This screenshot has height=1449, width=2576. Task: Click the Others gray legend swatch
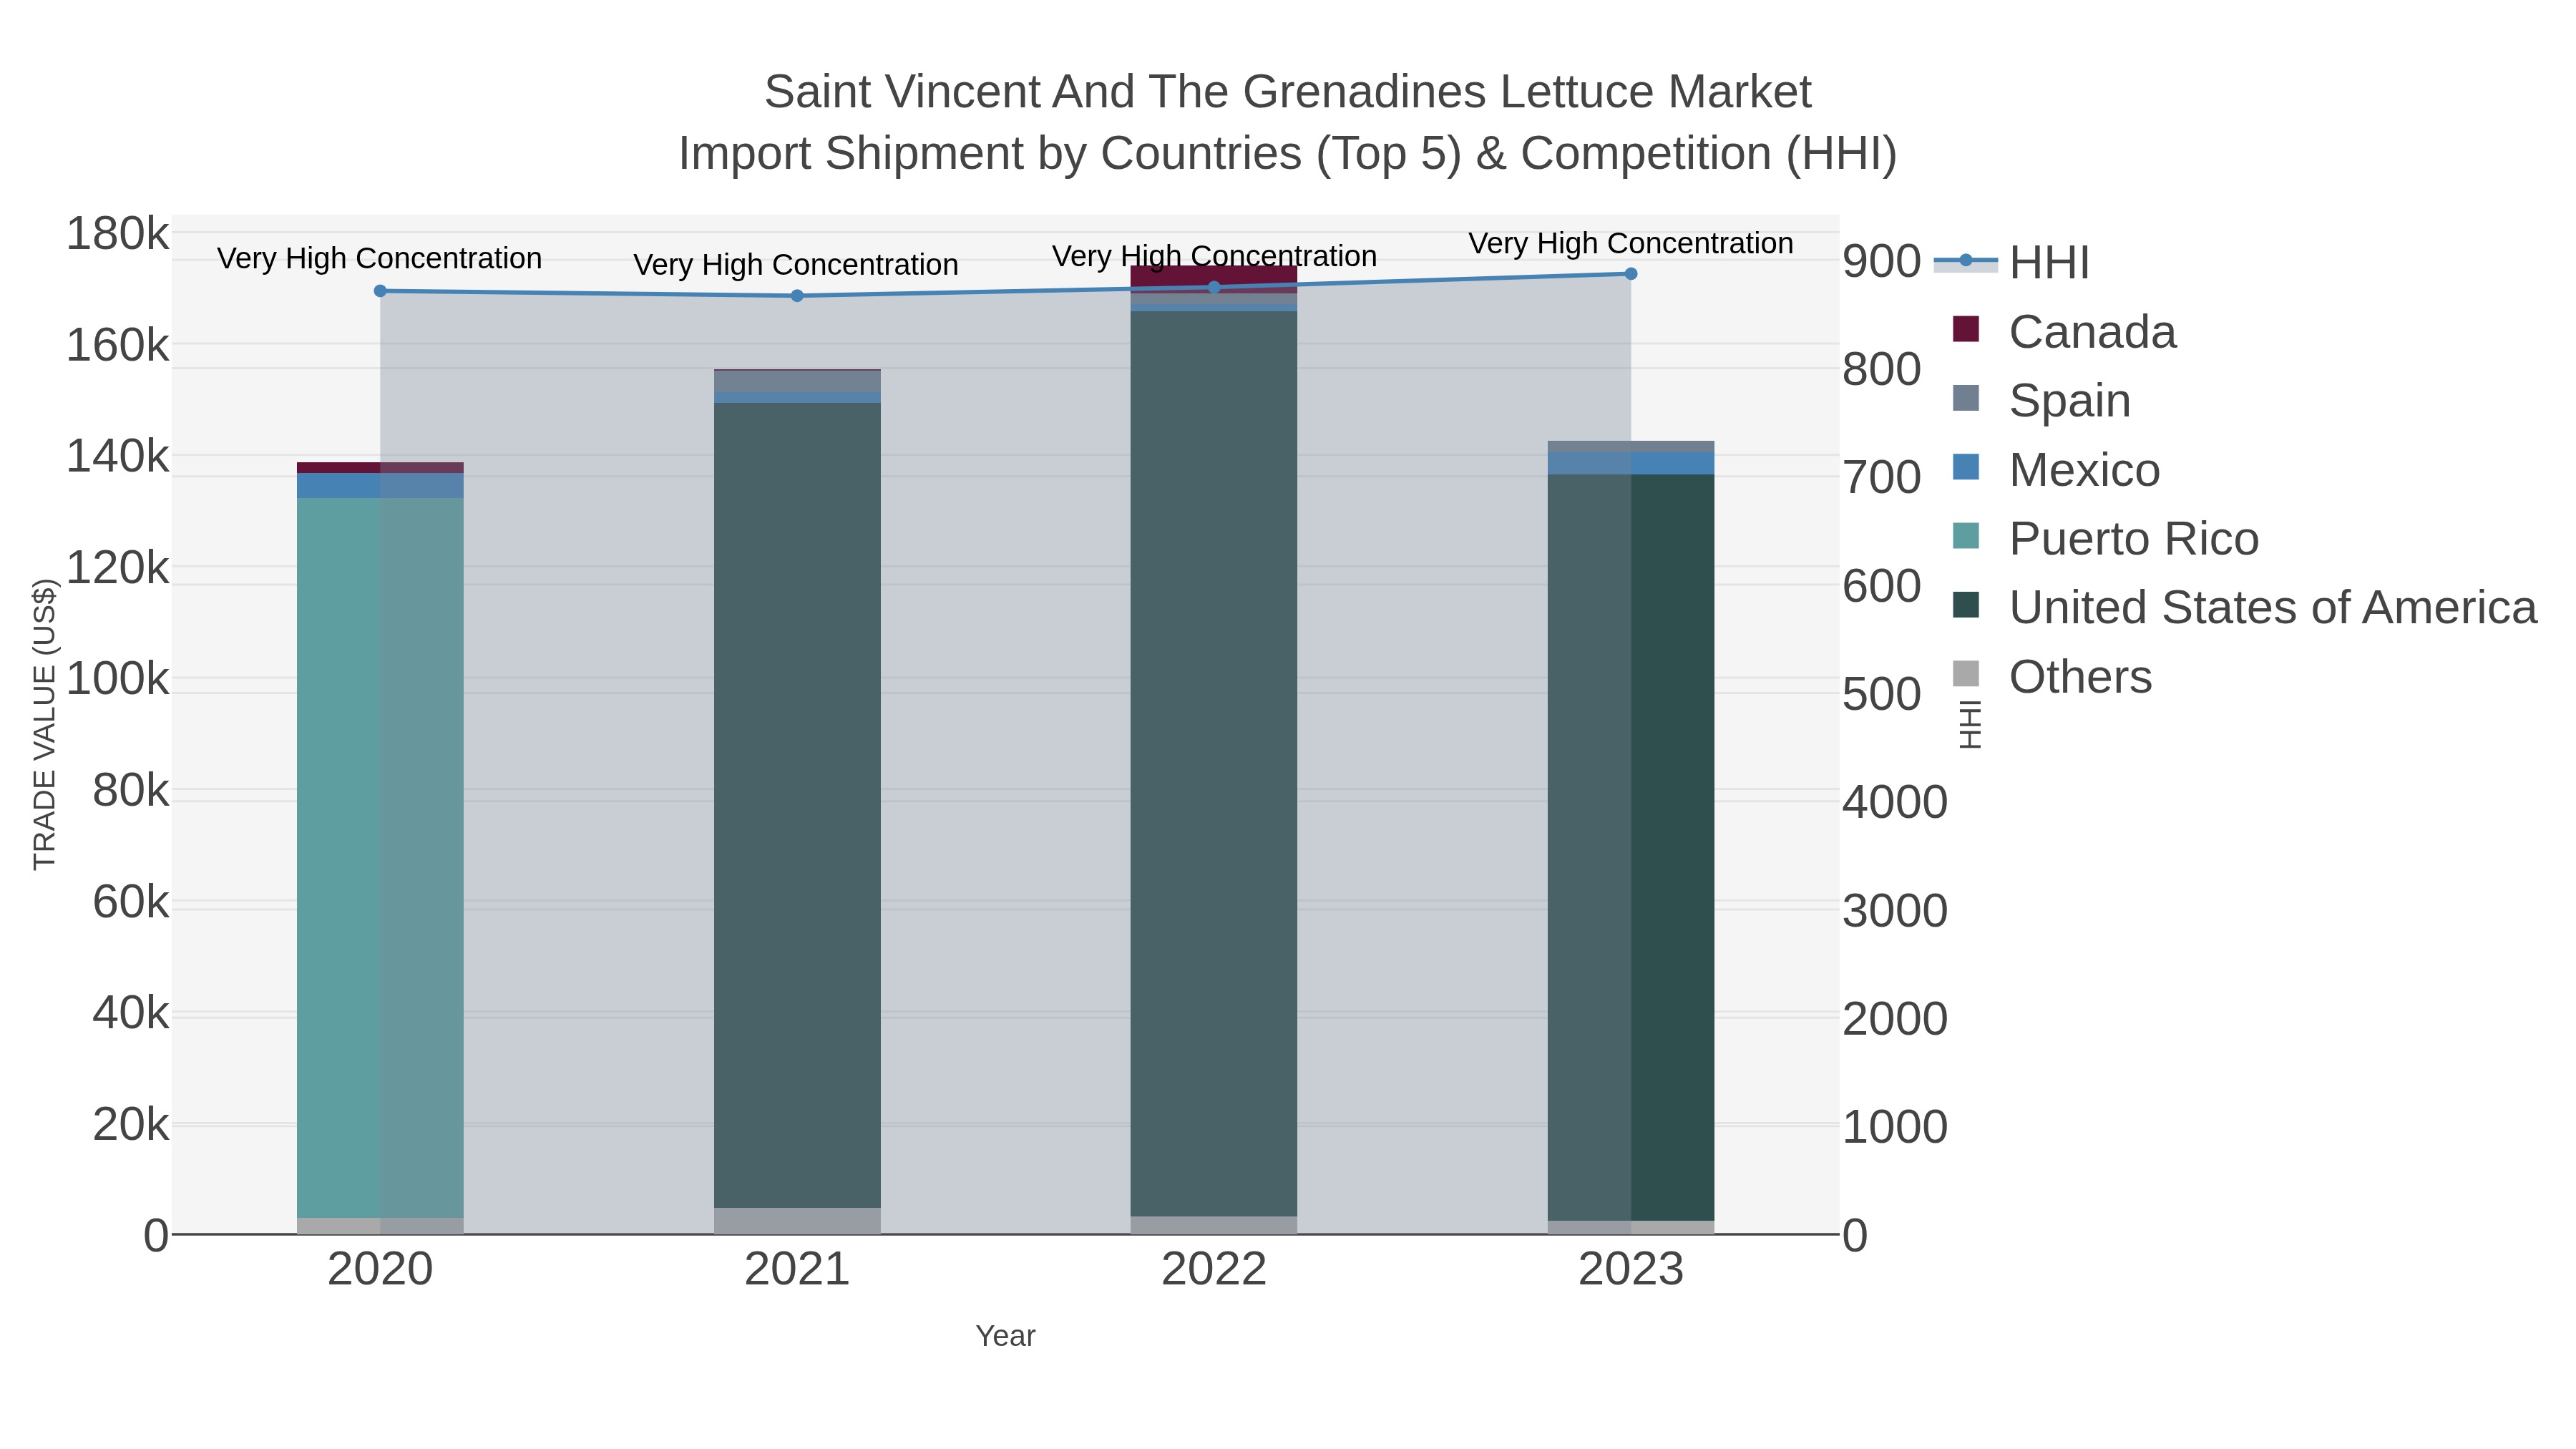(1966, 675)
